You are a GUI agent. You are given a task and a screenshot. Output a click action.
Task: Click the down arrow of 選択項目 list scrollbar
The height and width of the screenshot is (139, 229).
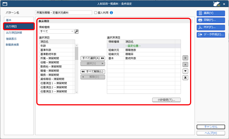point(77,92)
